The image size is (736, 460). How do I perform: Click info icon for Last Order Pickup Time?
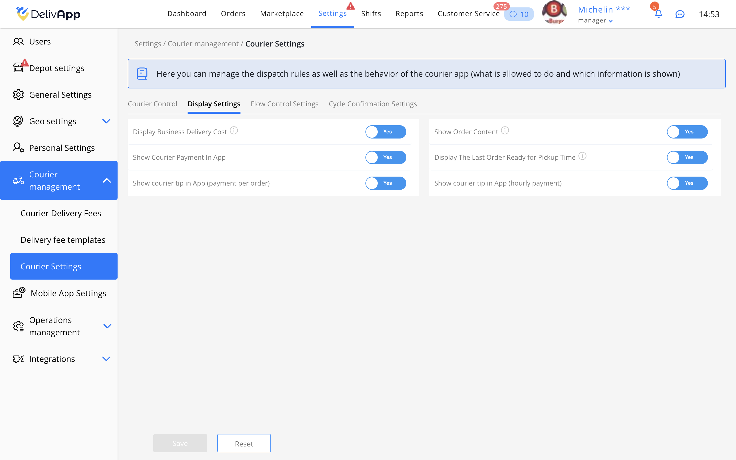[582, 156]
